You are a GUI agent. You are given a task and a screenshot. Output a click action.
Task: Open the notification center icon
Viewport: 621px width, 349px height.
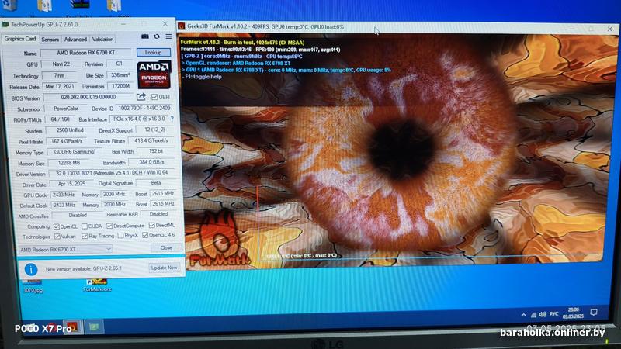pos(593,313)
